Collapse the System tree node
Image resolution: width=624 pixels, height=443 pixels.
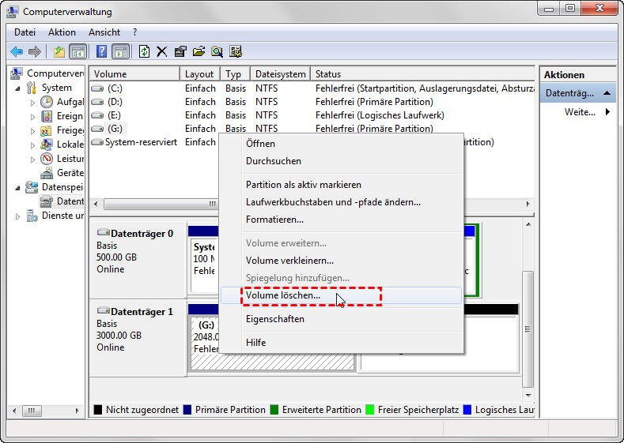[17, 88]
